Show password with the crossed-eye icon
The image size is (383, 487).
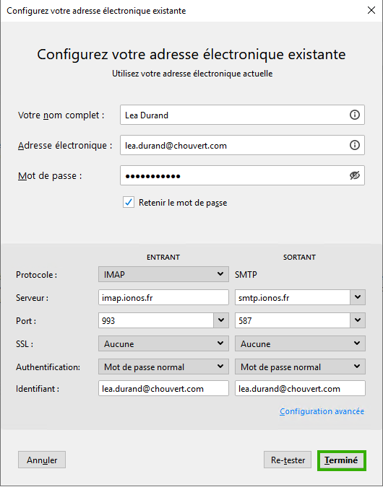[354, 175]
